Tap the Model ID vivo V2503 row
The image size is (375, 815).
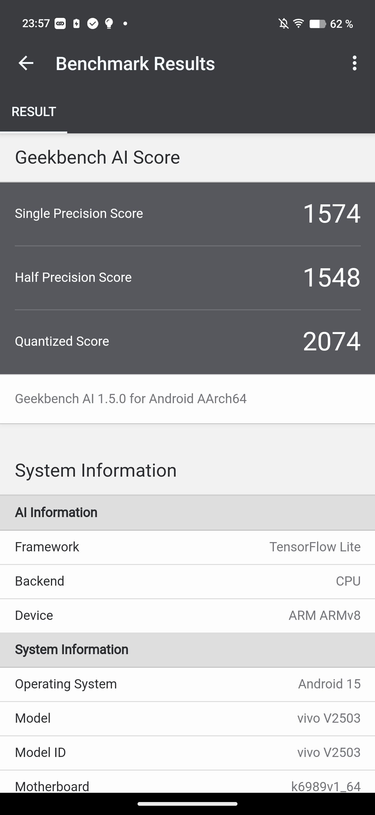(x=187, y=752)
